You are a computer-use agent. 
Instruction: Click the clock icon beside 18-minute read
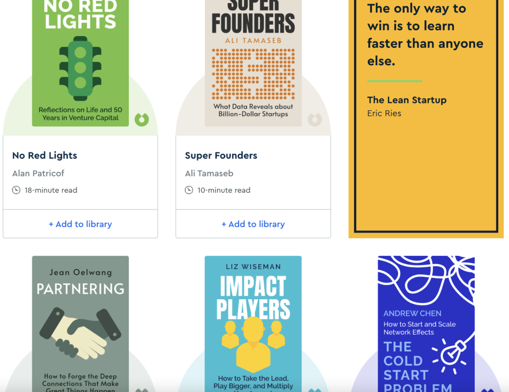coord(16,190)
